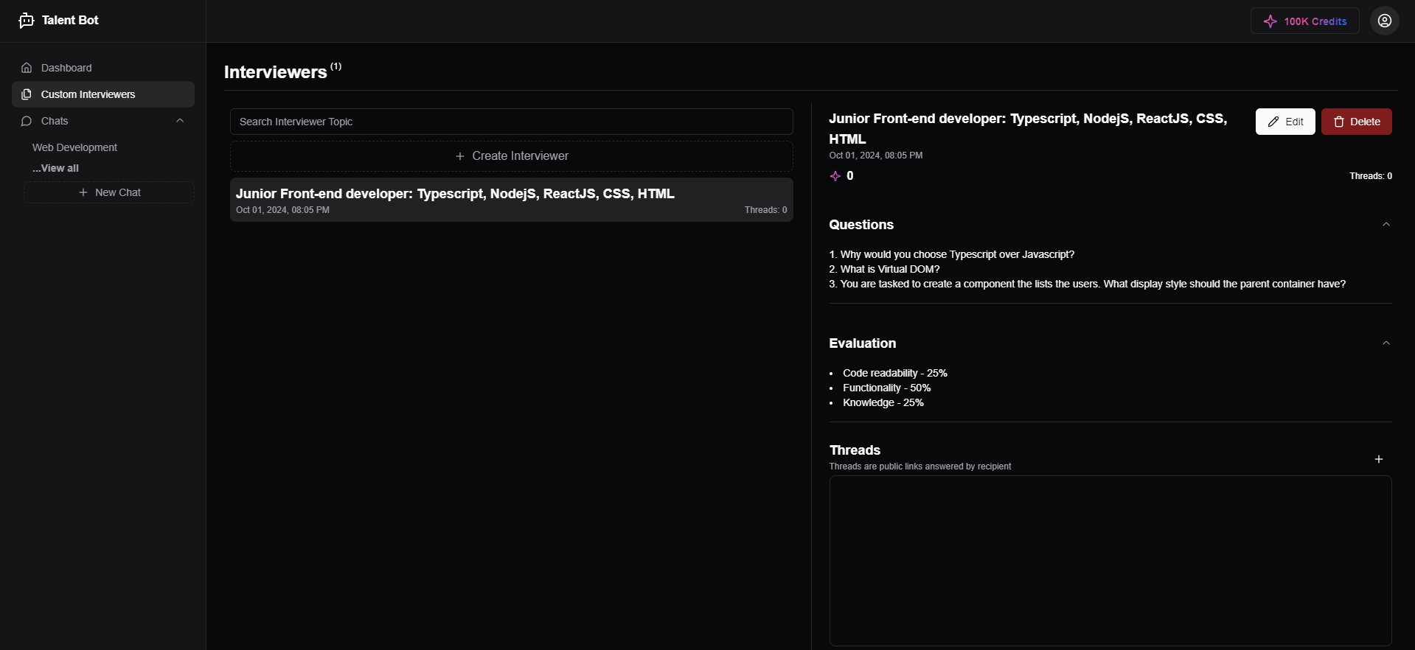This screenshot has height=650, width=1415.
Task: Go to Dashboard
Action: click(x=103, y=68)
